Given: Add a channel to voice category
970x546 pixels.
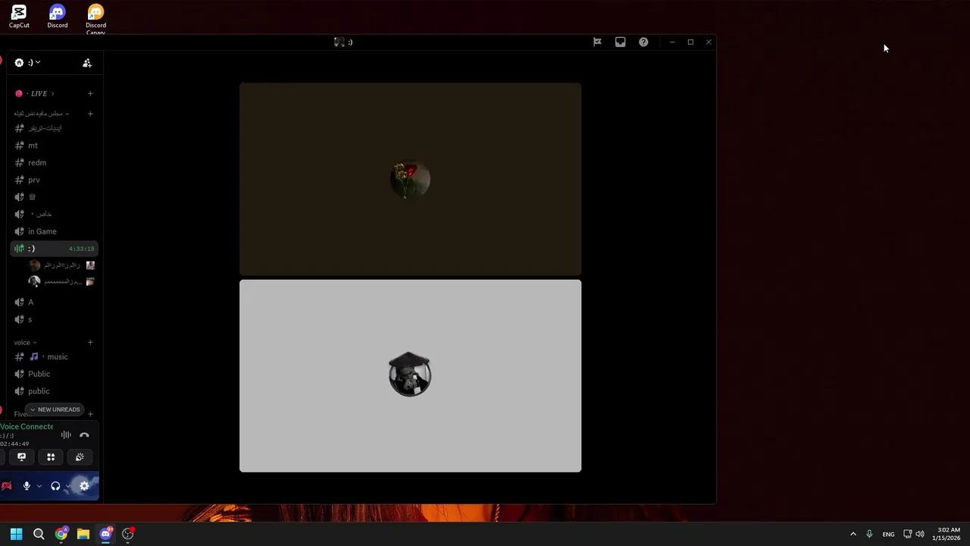Looking at the screenshot, I should pyautogui.click(x=90, y=343).
